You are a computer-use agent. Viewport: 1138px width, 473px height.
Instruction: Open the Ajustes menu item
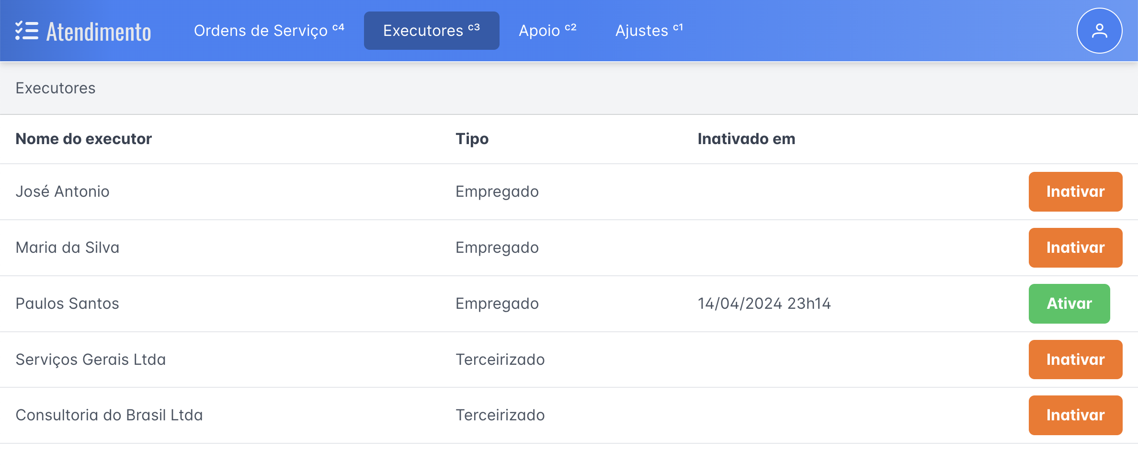649,31
